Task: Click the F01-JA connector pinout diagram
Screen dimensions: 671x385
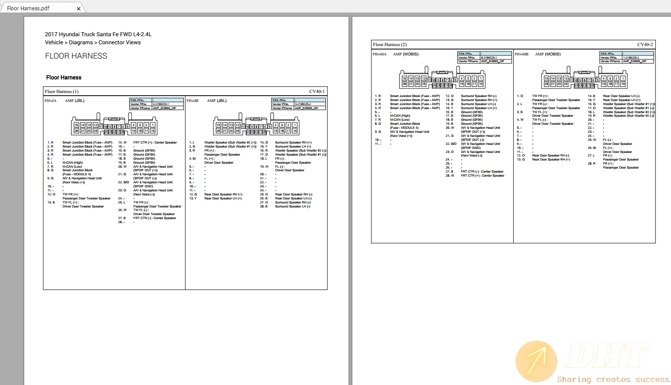Action: click(x=114, y=125)
